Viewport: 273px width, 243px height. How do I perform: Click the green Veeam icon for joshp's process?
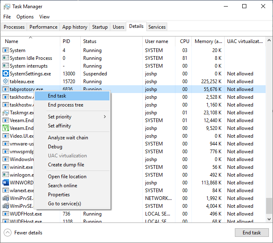(6, 128)
